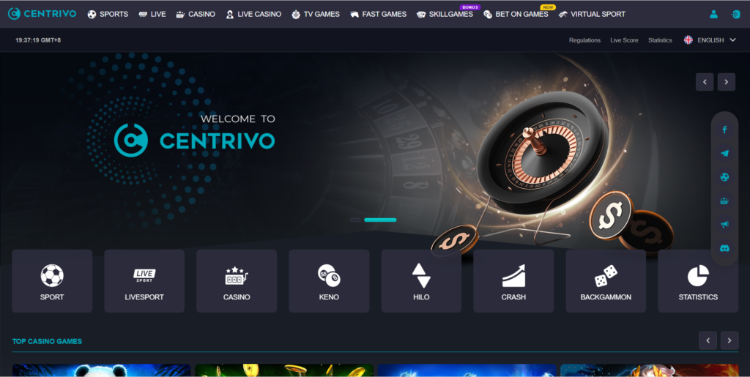Open the Regulations link
Screen dimensions: 750x377
[584, 40]
